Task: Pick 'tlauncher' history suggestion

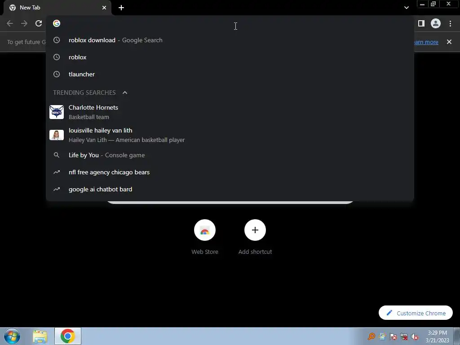Action: tap(230, 74)
